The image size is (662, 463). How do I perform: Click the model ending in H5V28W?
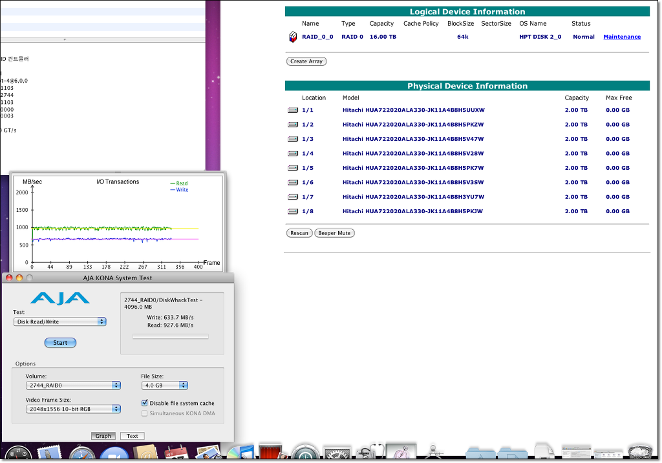[x=413, y=154]
